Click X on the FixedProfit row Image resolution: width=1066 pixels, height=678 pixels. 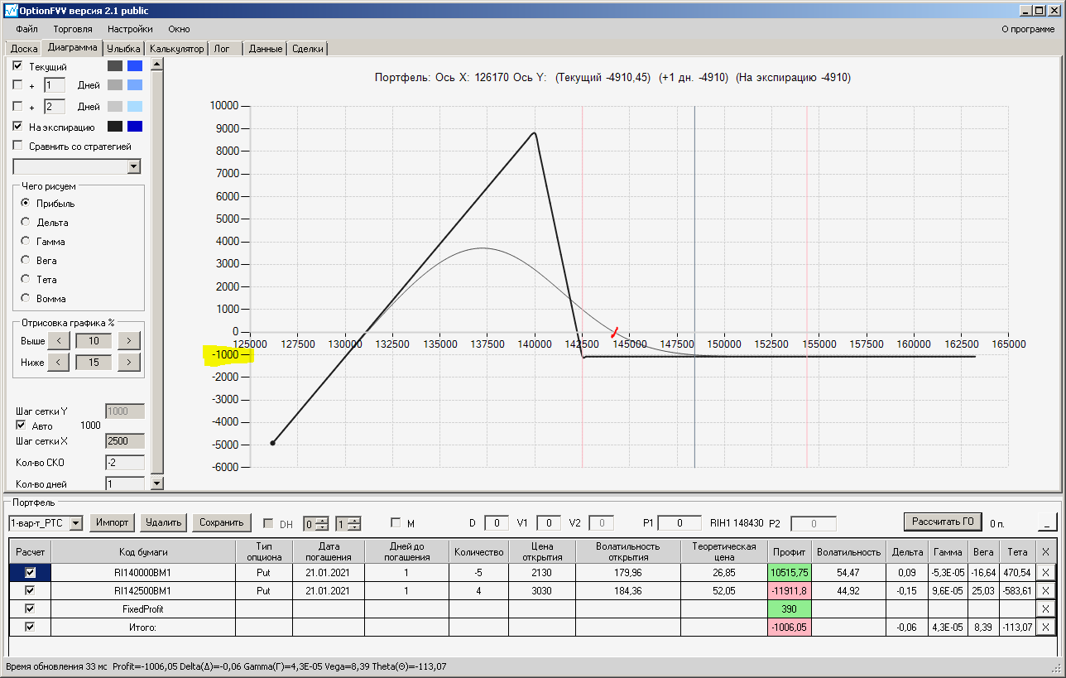tap(1045, 608)
